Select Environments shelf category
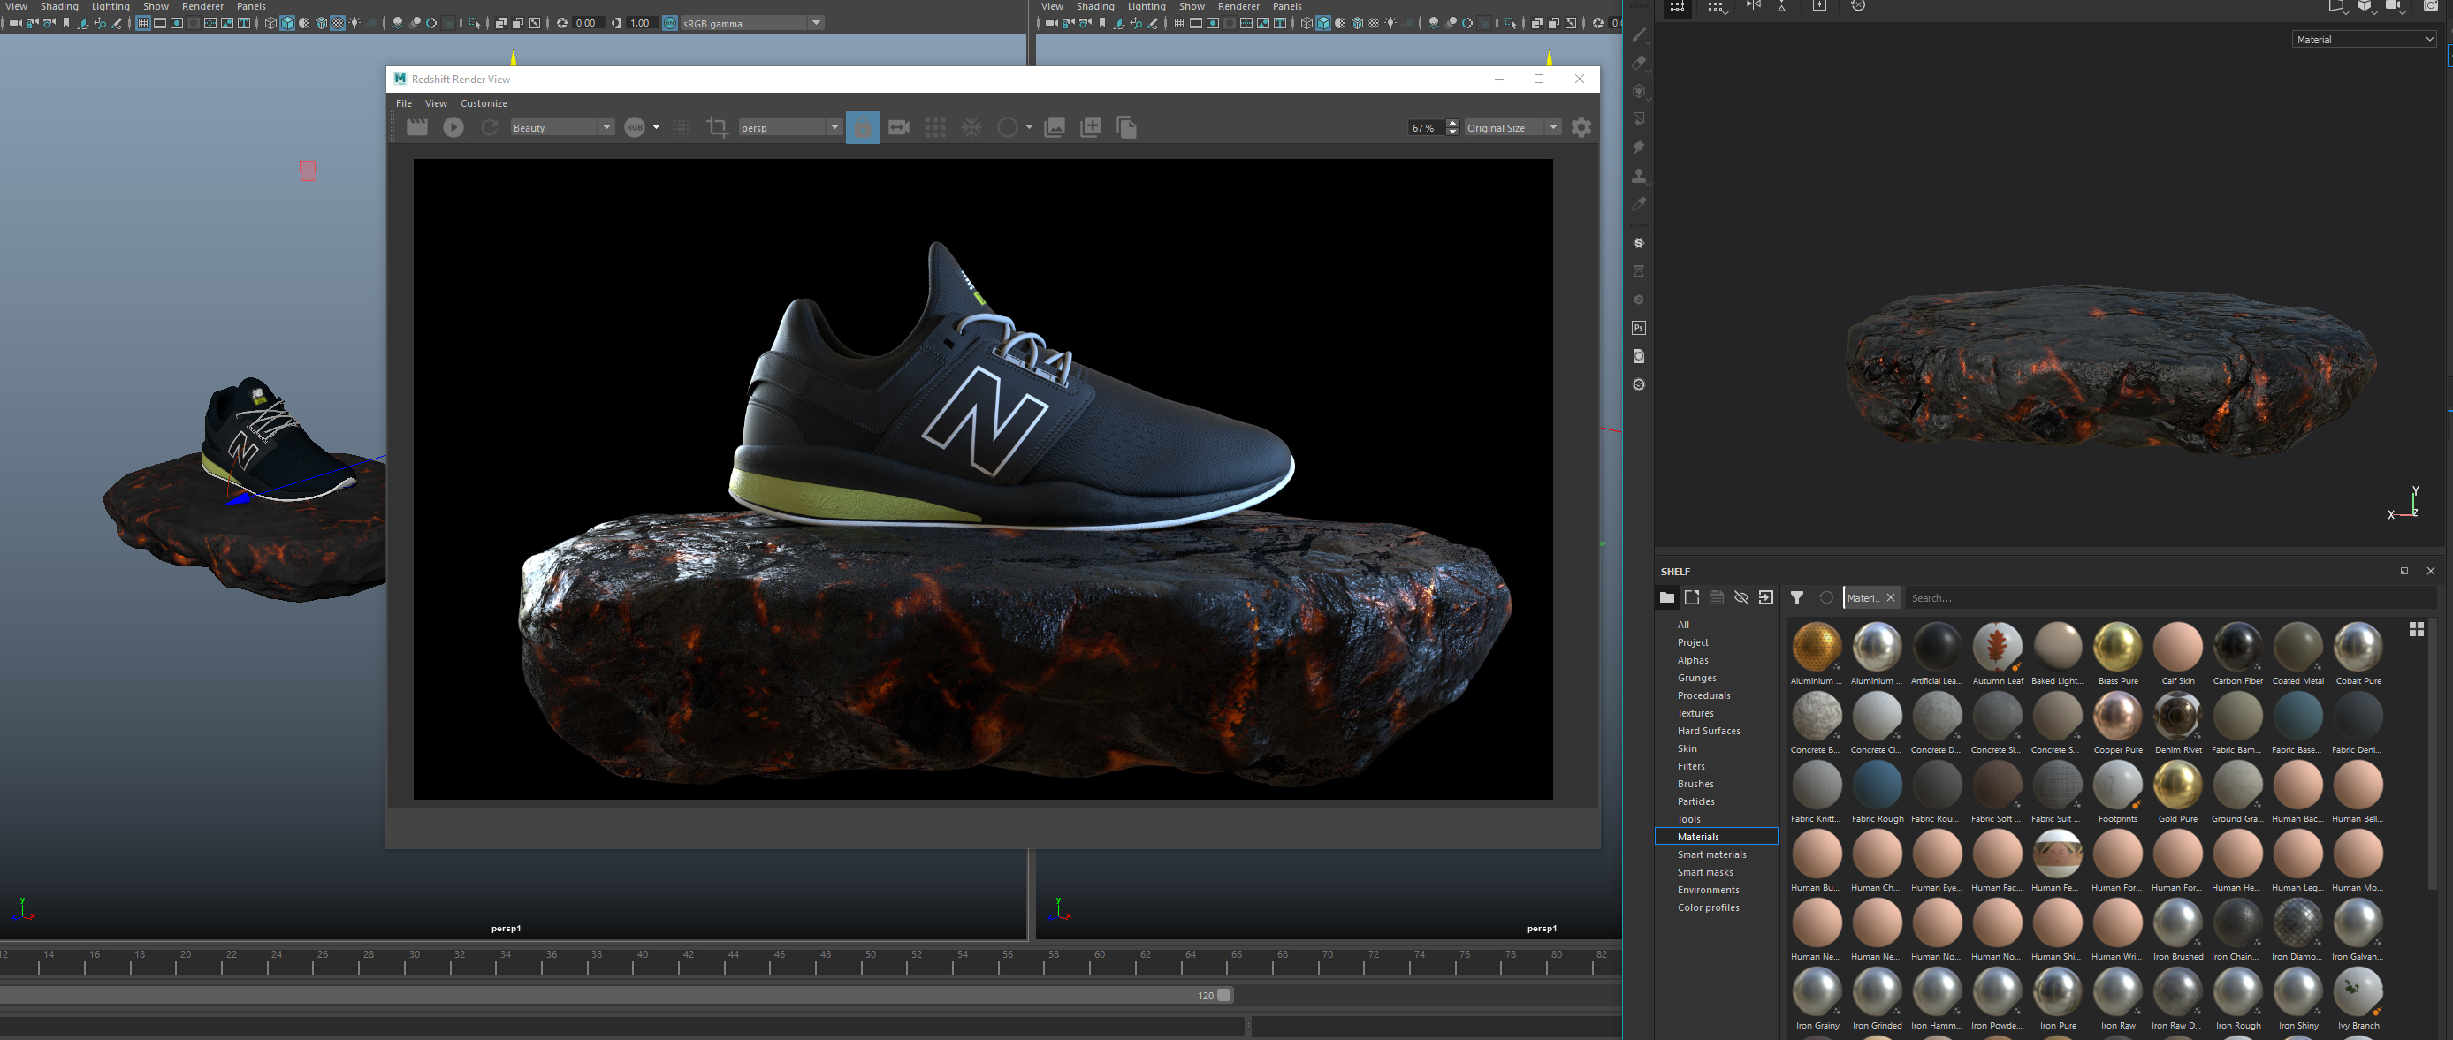Screen dimensions: 2453x1040 [1708, 890]
